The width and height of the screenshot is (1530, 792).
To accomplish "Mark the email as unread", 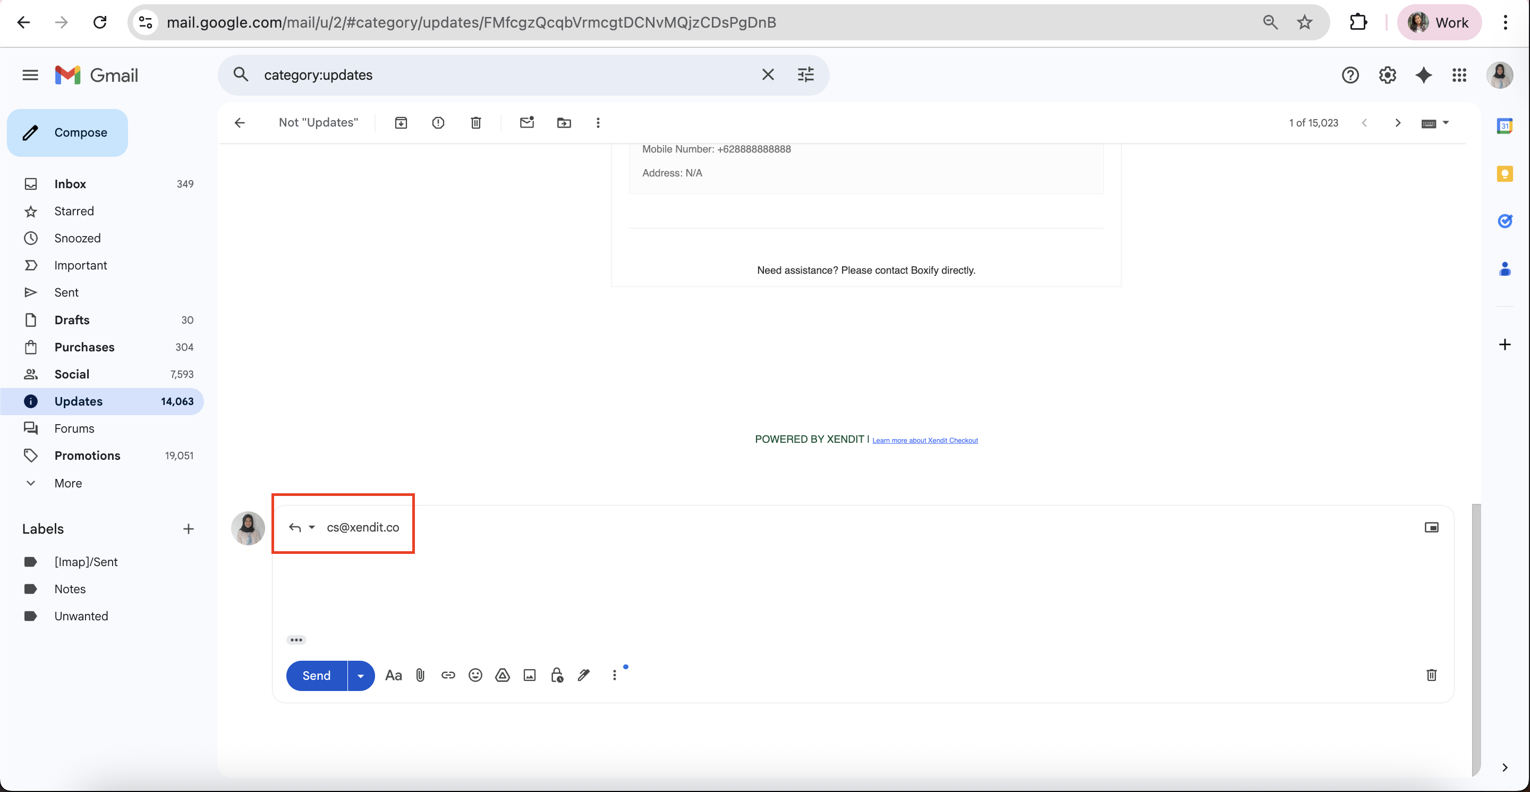I will pos(526,123).
